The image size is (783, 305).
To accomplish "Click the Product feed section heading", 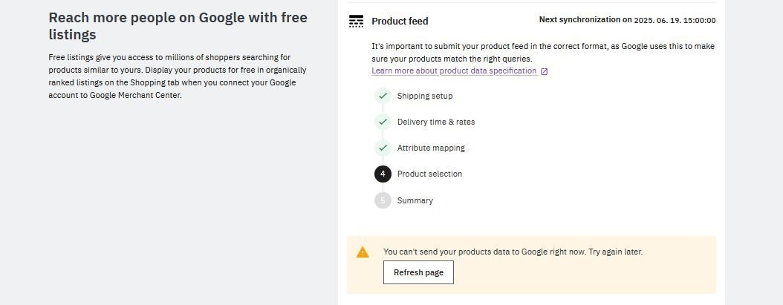I will [x=400, y=21].
